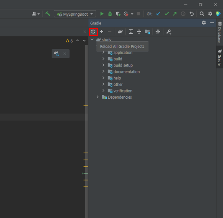
Task: Click the green Run button
Action: (x=102, y=14)
